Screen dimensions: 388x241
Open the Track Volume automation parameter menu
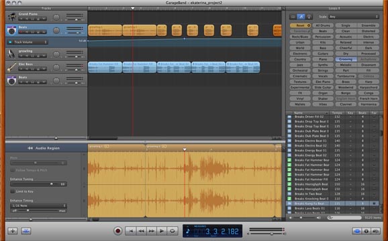coord(28,42)
